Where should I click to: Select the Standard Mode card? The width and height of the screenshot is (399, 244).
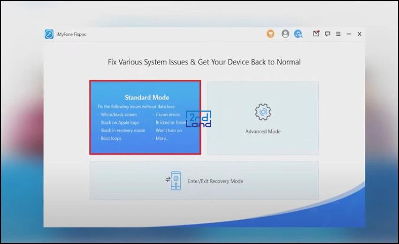click(x=145, y=117)
